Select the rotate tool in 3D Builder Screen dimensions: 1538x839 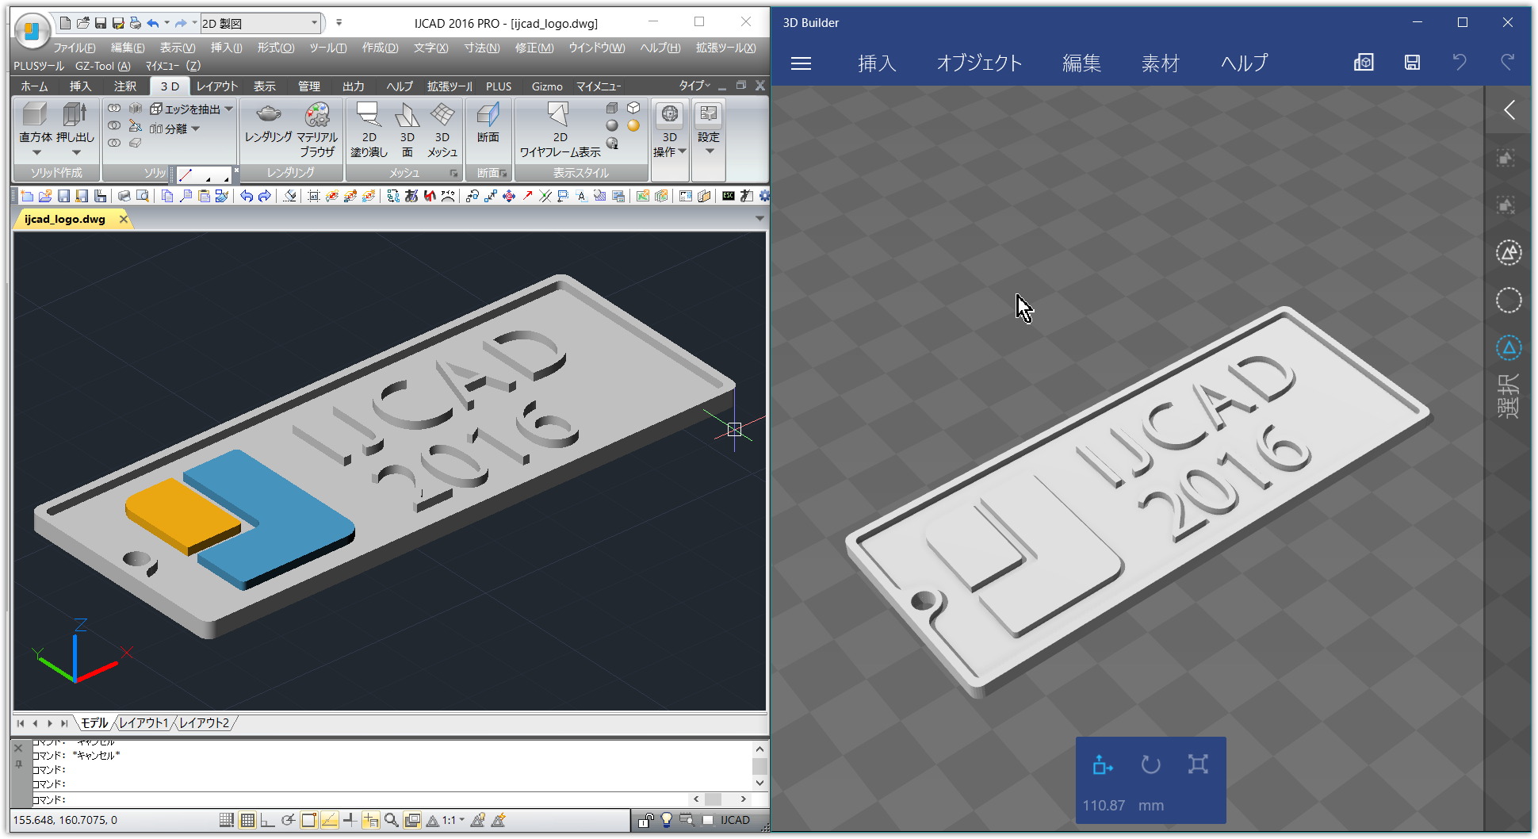click(1150, 765)
